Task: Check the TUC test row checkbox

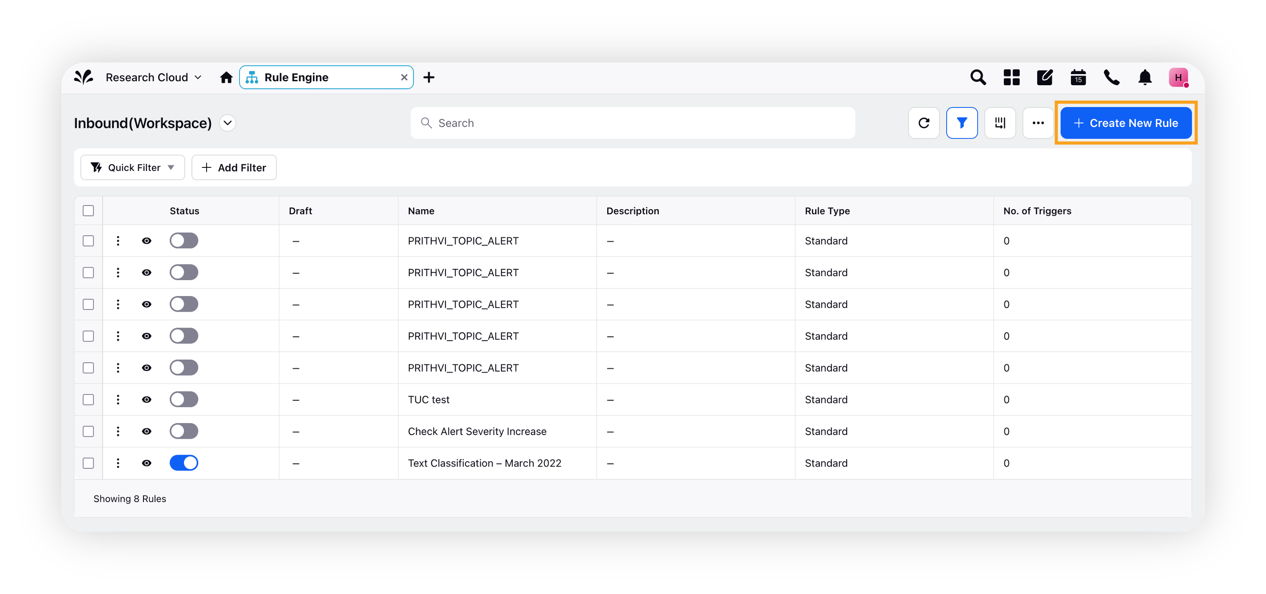Action: pyautogui.click(x=88, y=400)
